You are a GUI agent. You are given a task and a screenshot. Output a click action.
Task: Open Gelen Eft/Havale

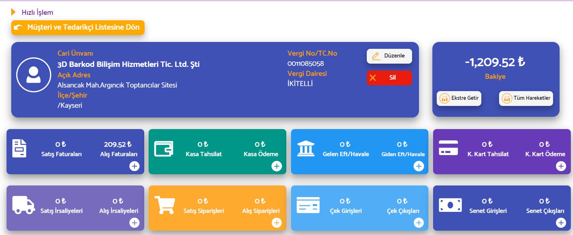[346, 149]
